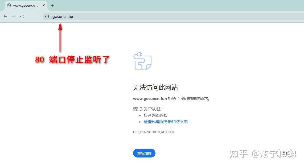Click the 重新加载 button
The height and width of the screenshot is (166, 304).
click(x=144, y=153)
